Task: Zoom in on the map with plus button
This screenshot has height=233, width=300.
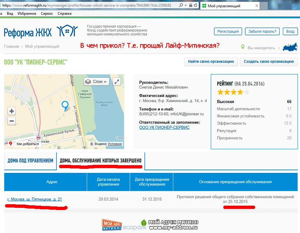Action: coord(11,111)
